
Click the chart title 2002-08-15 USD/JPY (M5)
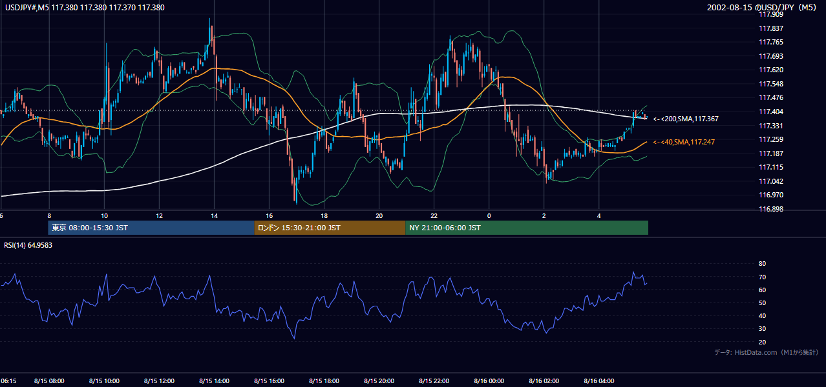[x=763, y=7]
